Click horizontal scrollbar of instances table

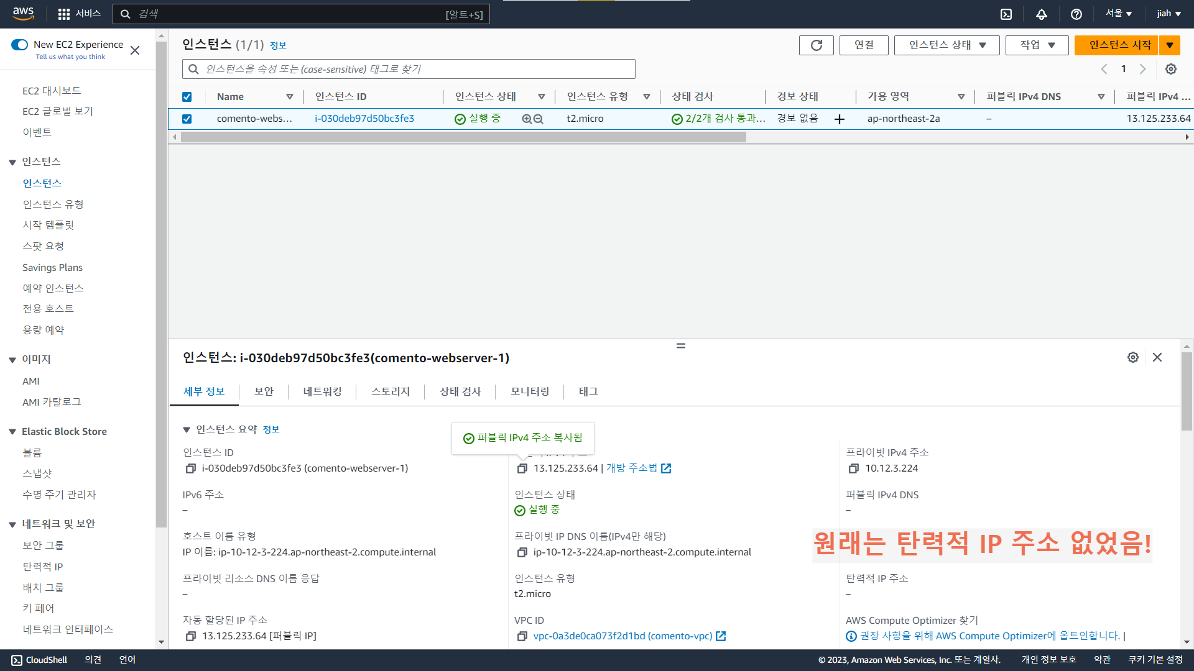pos(463,137)
